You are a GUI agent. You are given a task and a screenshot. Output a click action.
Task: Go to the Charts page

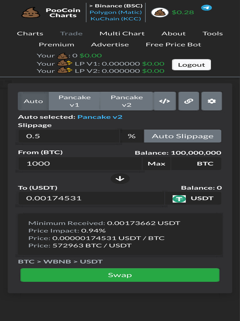(30, 34)
